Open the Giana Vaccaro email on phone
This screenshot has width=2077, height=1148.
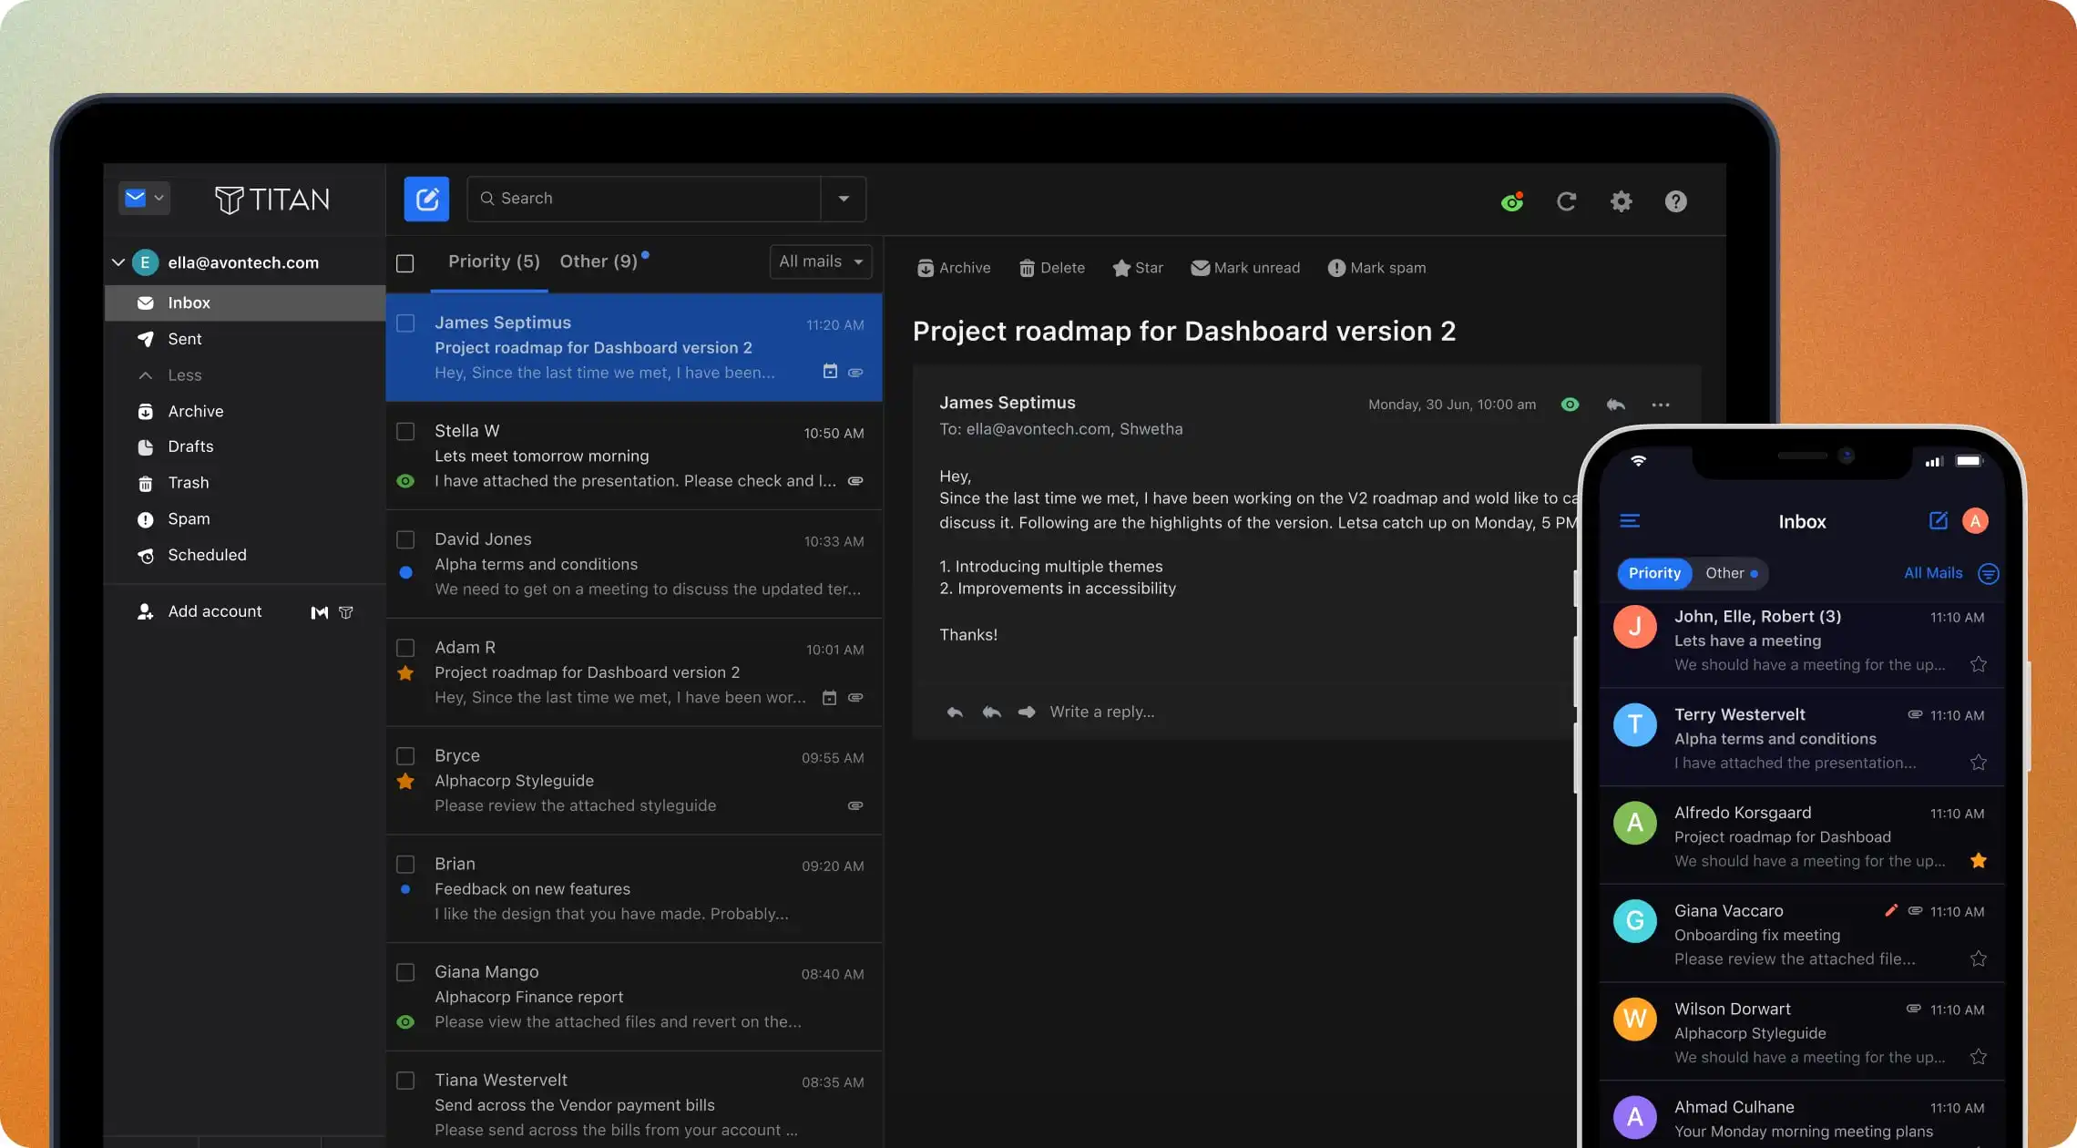[x=1802, y=934]
